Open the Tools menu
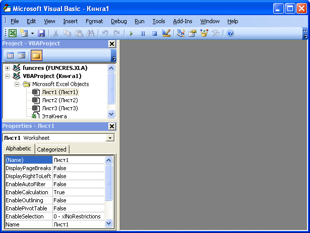This screenshot has width=310, height=233. (159, 21)
